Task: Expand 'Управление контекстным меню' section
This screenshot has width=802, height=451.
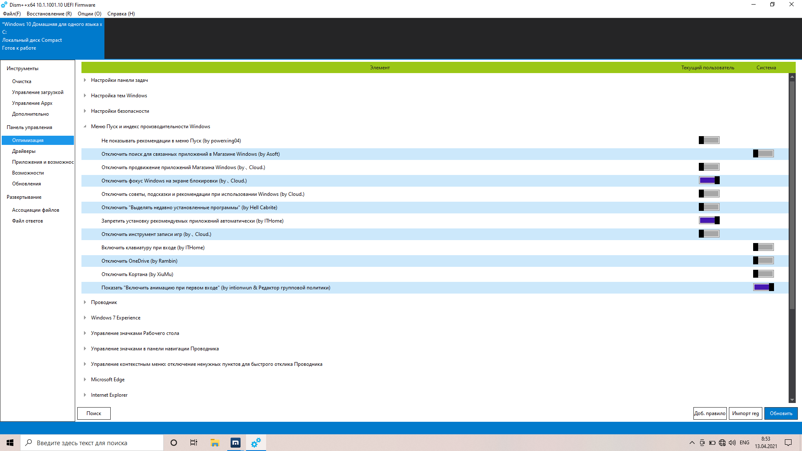Action: coord(85,364)
